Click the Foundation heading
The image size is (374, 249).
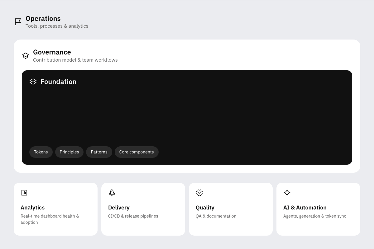(58, 82)
